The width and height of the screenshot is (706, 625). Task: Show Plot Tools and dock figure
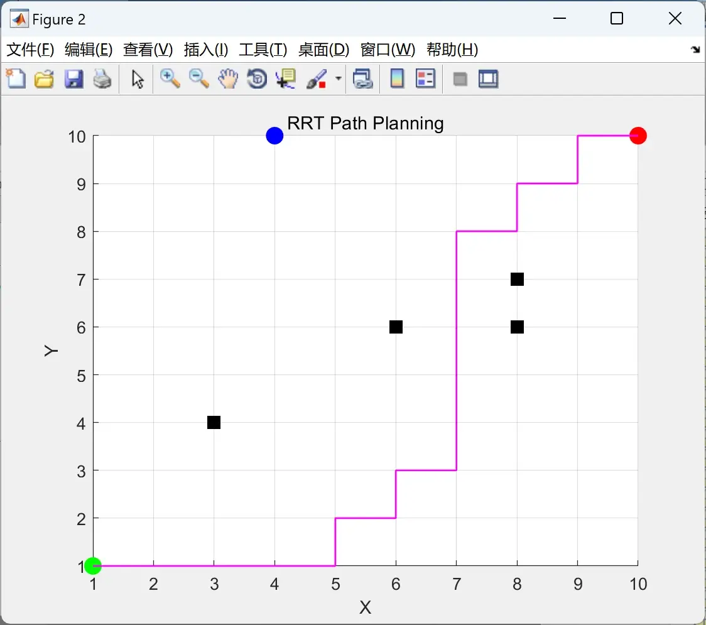click(x=488, y=79)
